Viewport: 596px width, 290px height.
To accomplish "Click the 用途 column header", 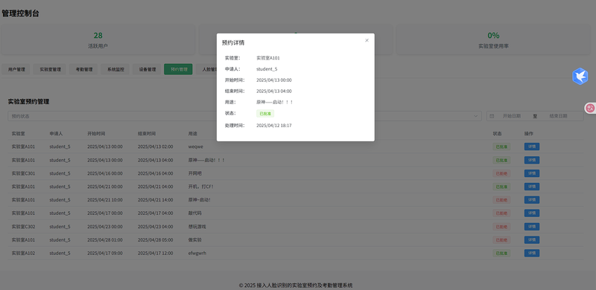I will coord(193,134).
